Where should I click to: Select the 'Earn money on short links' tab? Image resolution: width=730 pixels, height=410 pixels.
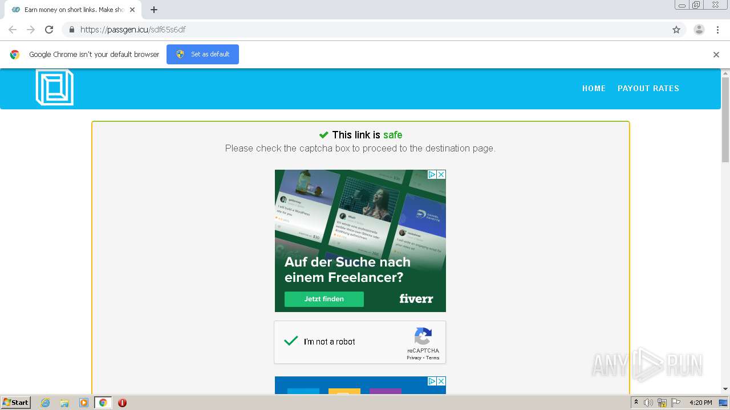click(x=72, y=10)
